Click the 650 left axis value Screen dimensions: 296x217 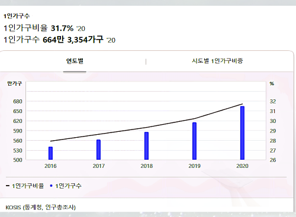pyautogui.click(x=18, y=111)
